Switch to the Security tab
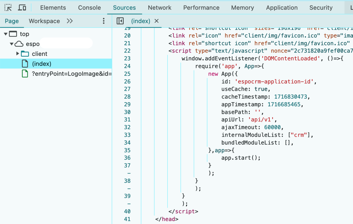The height and width of the screenshot is (224, 353). [x=321, y=8]
